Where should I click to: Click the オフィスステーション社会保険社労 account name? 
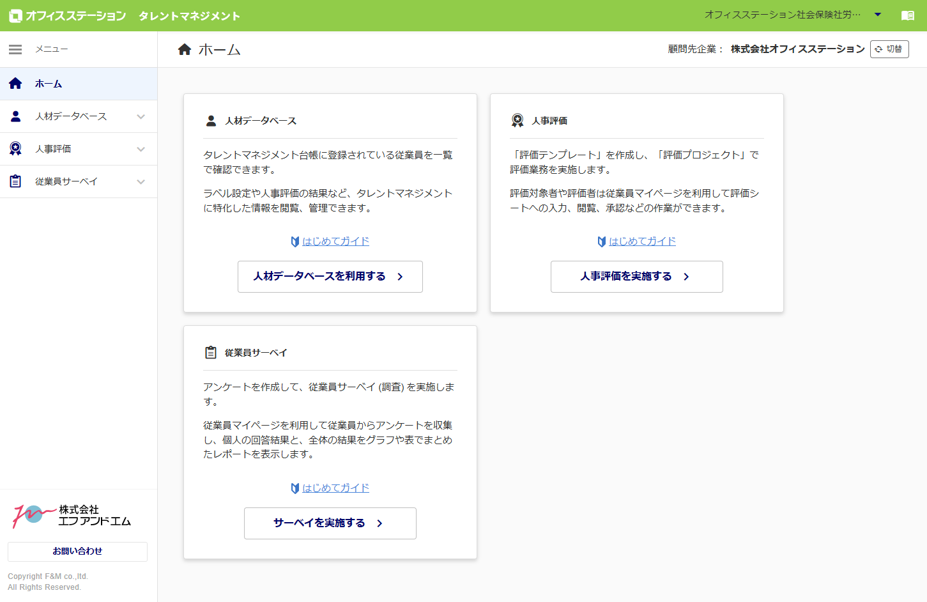[783, 15]
